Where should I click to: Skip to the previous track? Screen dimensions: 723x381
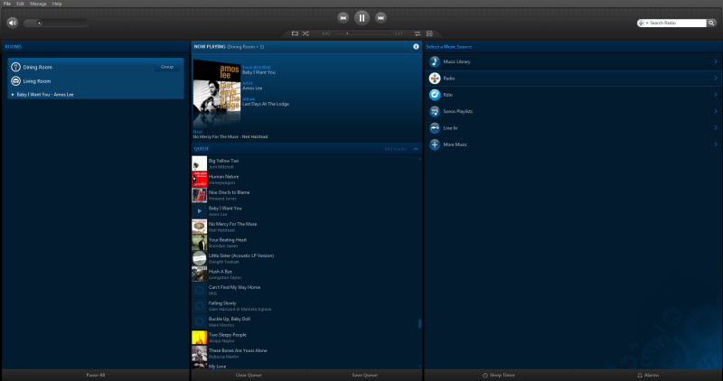point(343,17)
